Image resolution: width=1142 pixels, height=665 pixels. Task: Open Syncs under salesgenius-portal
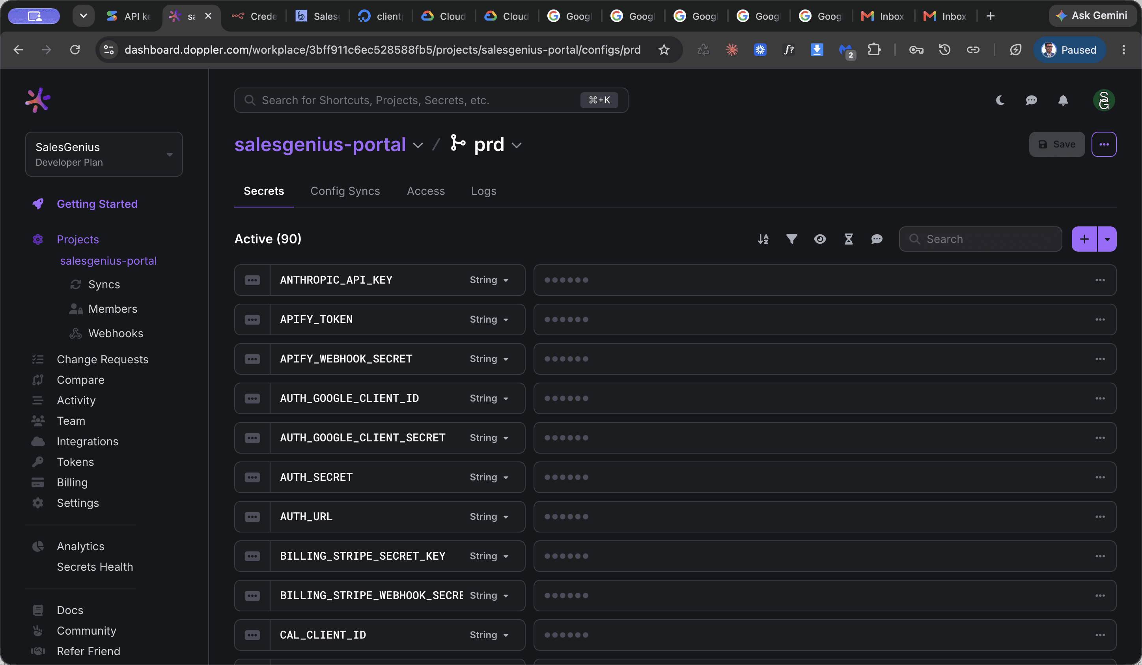point(104,284)
